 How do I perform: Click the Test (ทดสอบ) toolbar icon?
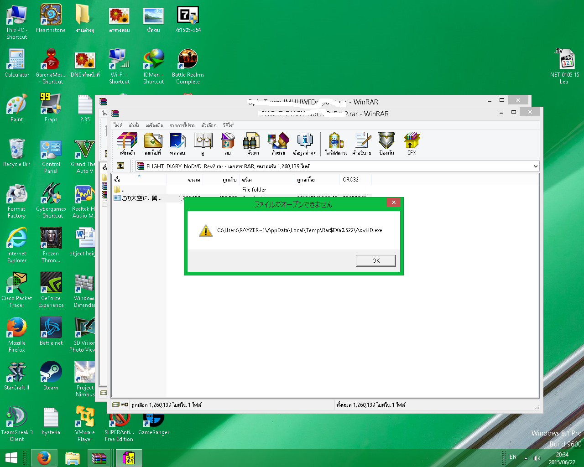[x=177, y=144]
